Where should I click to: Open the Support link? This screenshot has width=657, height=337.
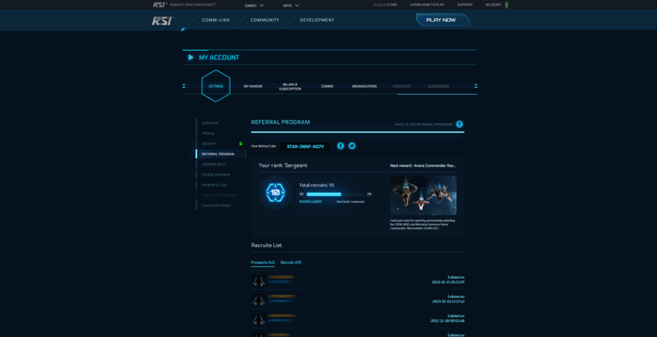click(x=465, y=5)
